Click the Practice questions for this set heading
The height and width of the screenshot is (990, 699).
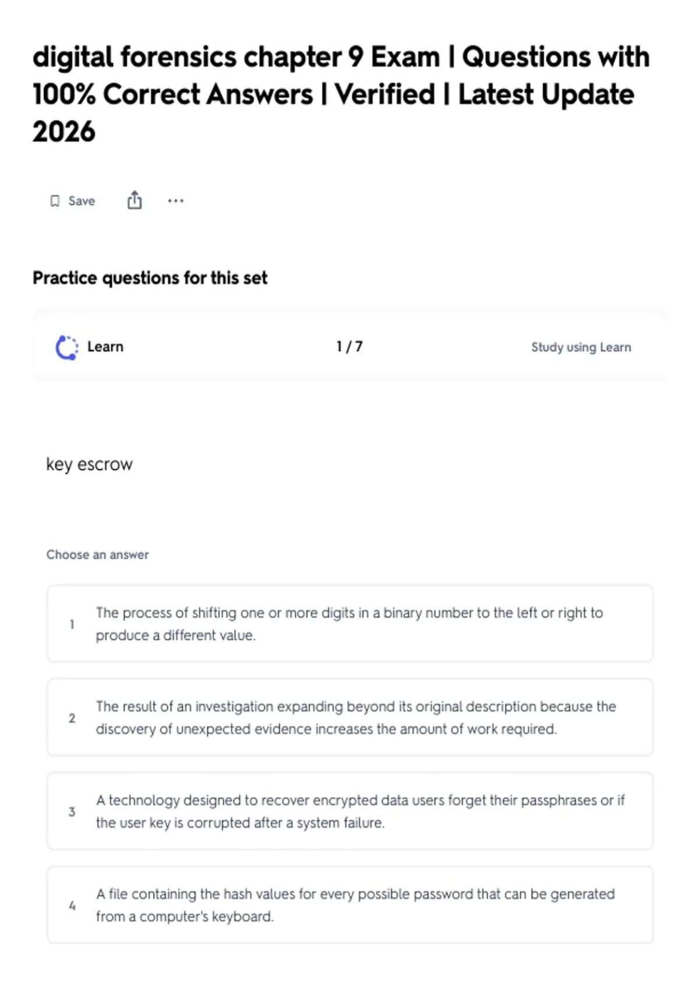tap(150, 278)
